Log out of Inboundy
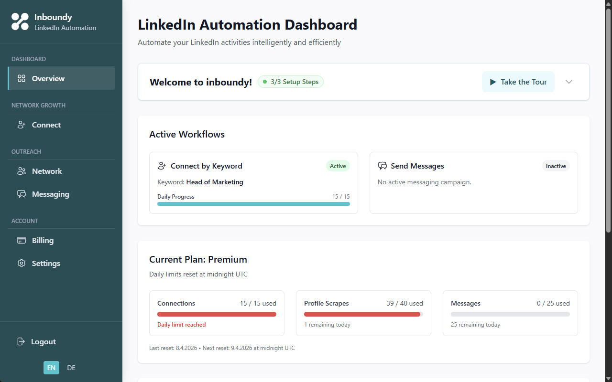The image size is (612, 382). pos(61,341)
